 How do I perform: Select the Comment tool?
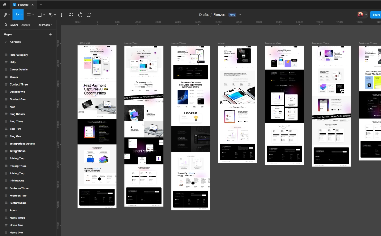click(89, 15)
